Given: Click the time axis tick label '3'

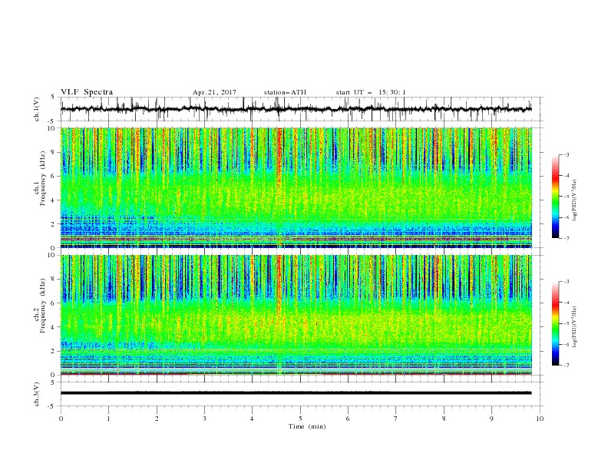Looking at the screenshot, I should point(204,419).
